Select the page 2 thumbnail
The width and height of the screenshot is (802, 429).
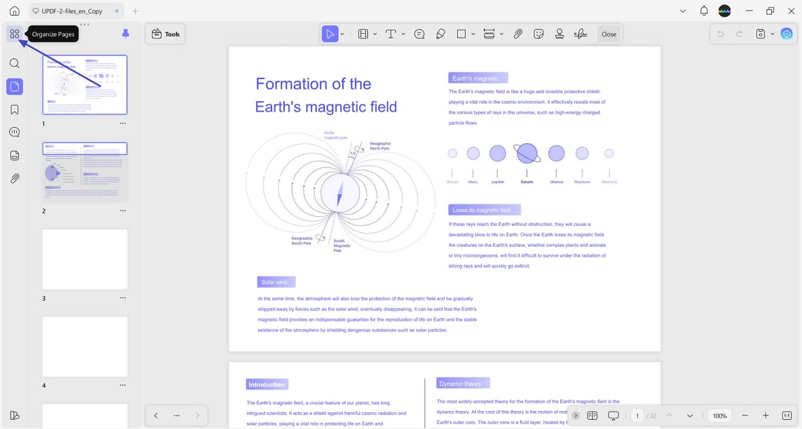(x=85, y=171)
